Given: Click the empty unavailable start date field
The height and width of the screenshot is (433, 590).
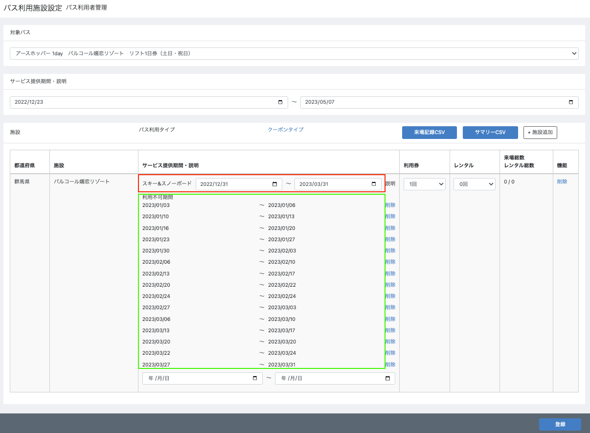Looking at the screenshot, I should point(203,378).
